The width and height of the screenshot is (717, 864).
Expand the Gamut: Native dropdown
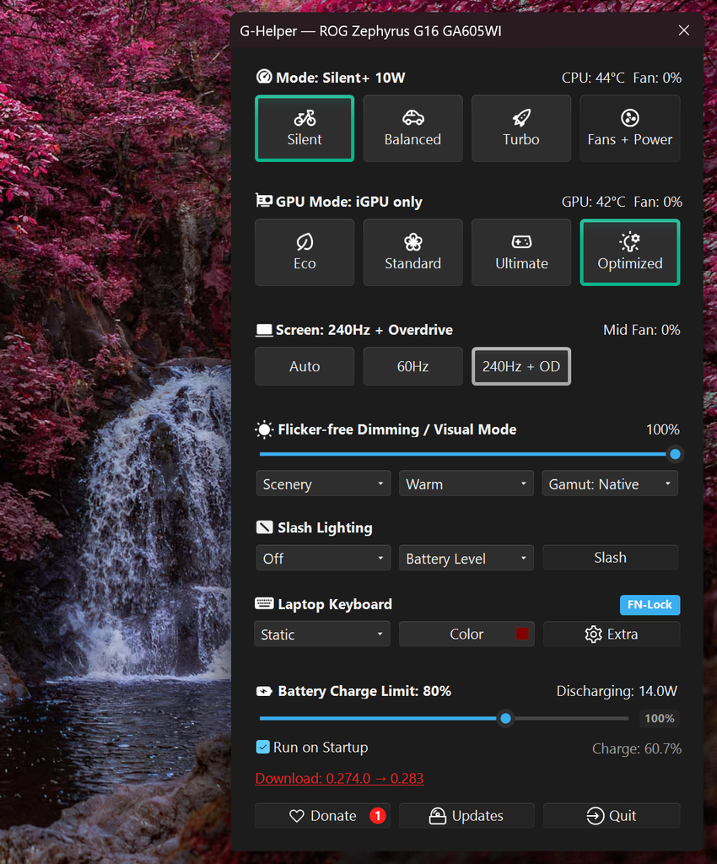pyautogui.click(x=610, y=483)
